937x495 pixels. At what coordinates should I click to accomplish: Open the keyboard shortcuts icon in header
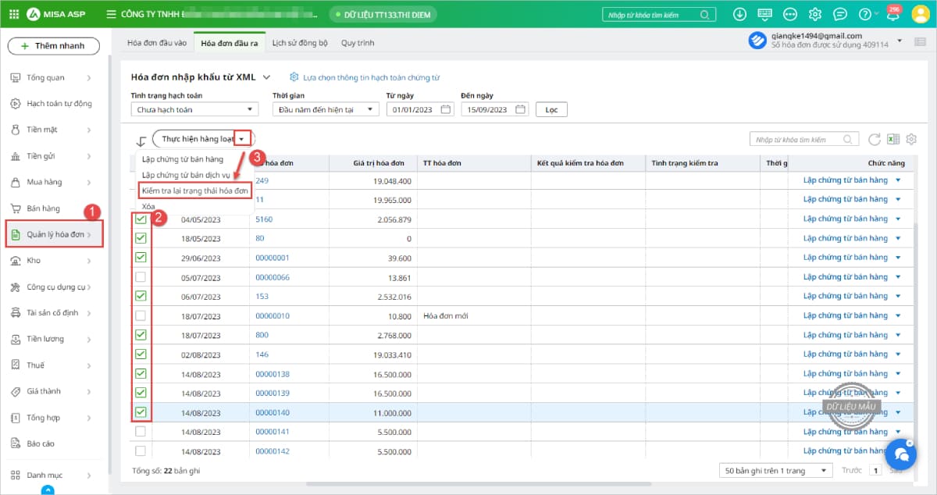tap(765, 14)
